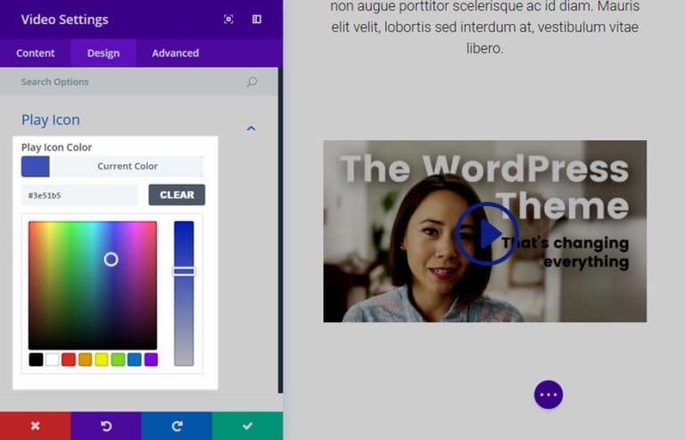Choose the black palette swatch
Screen dimensions: 685x440
click(x=36, y=360)
